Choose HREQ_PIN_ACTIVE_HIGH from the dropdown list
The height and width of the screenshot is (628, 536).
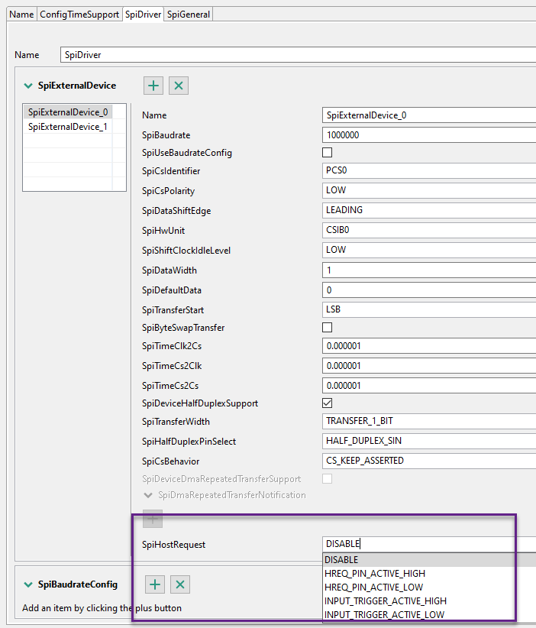(374, 574)
